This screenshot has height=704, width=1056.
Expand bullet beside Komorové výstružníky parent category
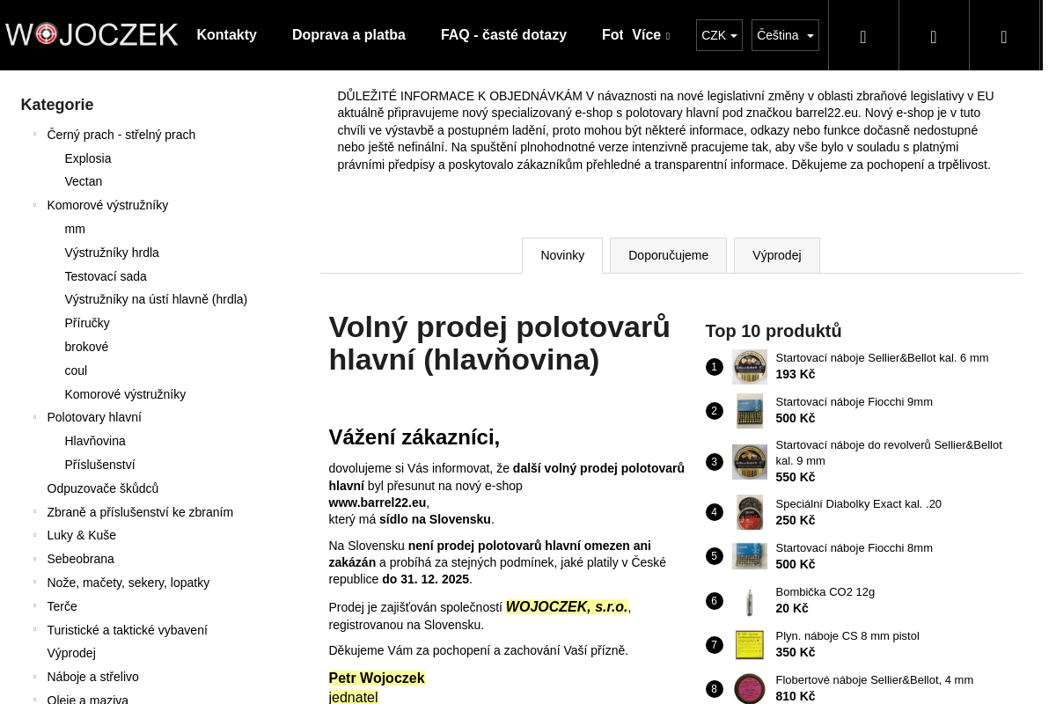pyautogui.click(x=34, y=205)
